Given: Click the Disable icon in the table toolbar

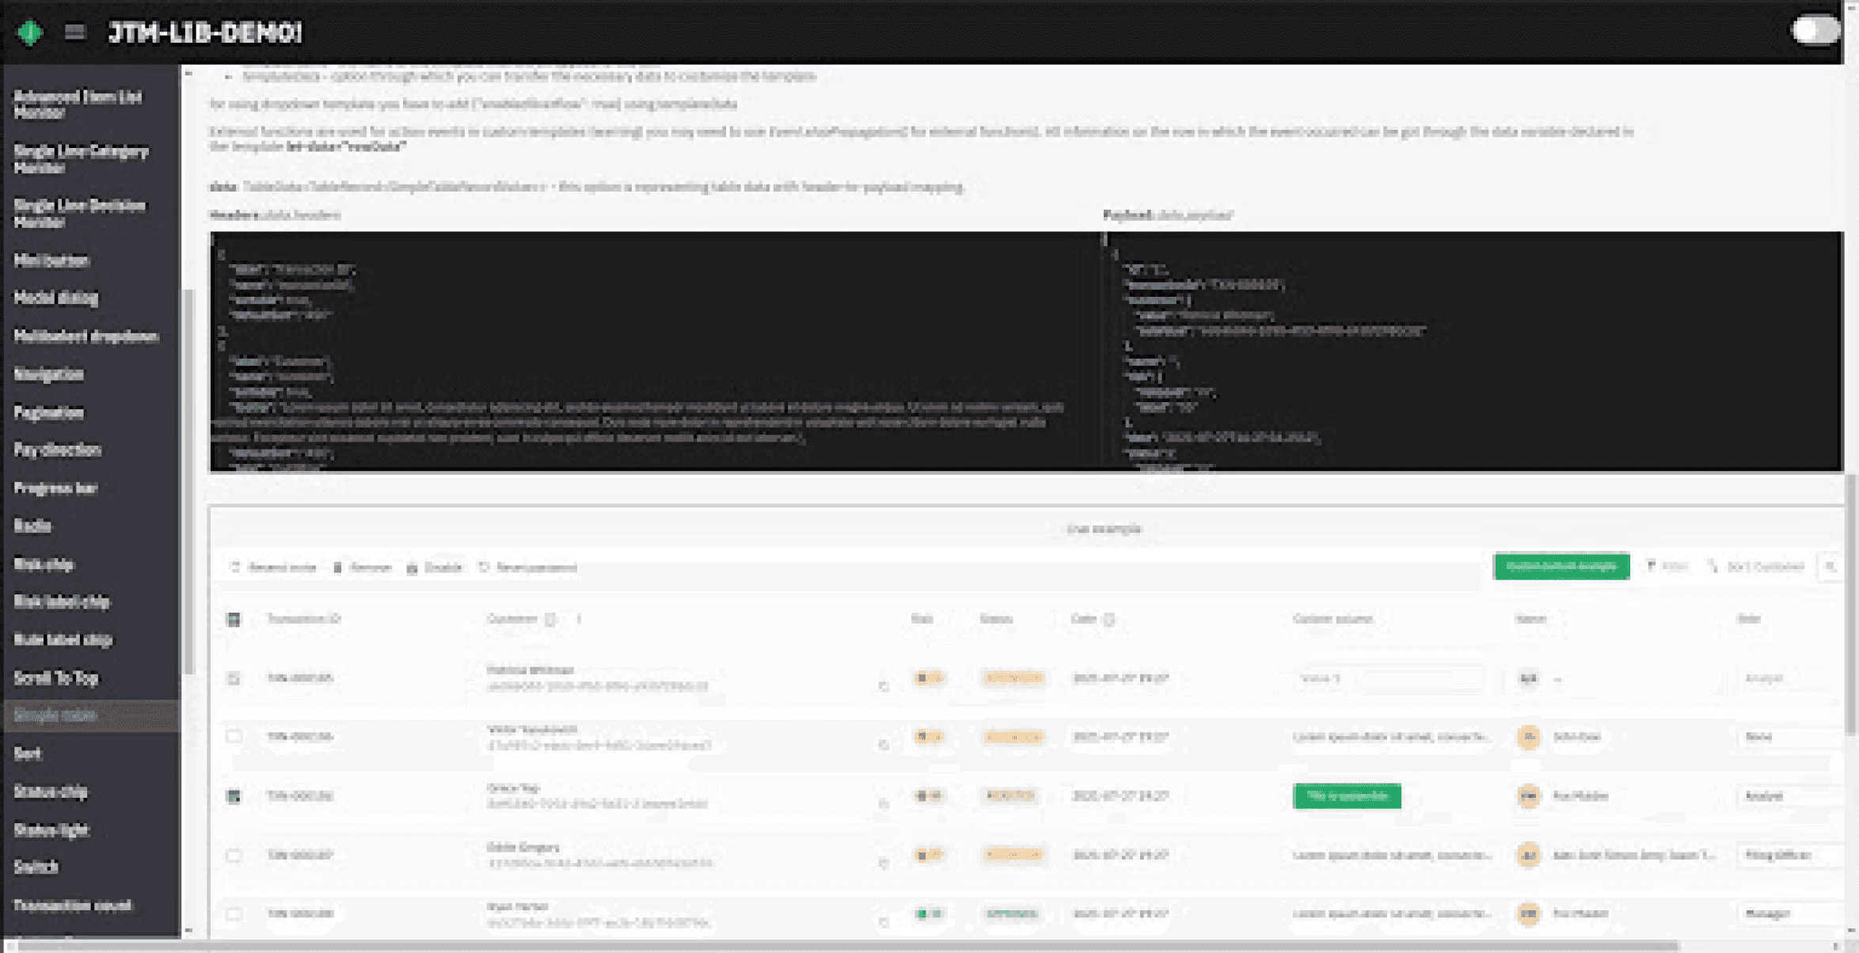Looking at the screenshot, I should (x=412, y=567).
